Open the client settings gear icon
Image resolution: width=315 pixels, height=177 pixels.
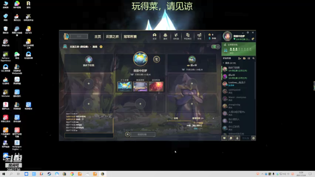click(248, 33)
